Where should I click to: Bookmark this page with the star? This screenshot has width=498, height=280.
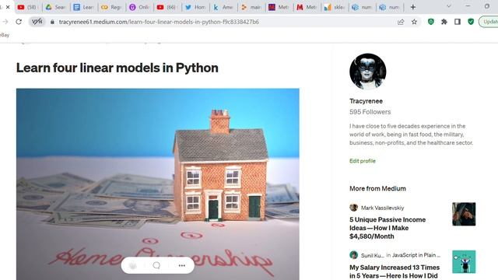pos(414,22)
